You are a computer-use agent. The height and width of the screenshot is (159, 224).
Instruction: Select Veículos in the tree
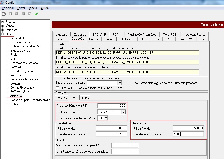[x=16, y=75]
